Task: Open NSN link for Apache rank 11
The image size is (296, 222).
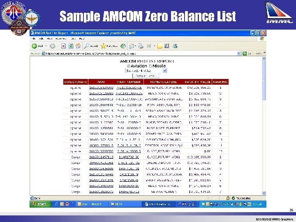Action: click(101, 146)
